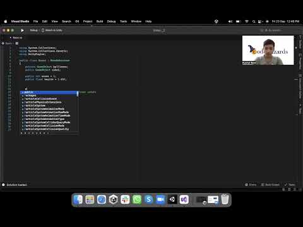
Task: Click the autocomplete list scrollbar thumb
Action: [x=78, y=94]
